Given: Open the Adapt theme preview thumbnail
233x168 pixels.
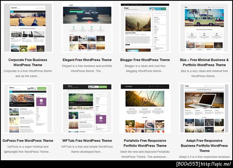Looking at the screenshot, I should coord(204,109).
